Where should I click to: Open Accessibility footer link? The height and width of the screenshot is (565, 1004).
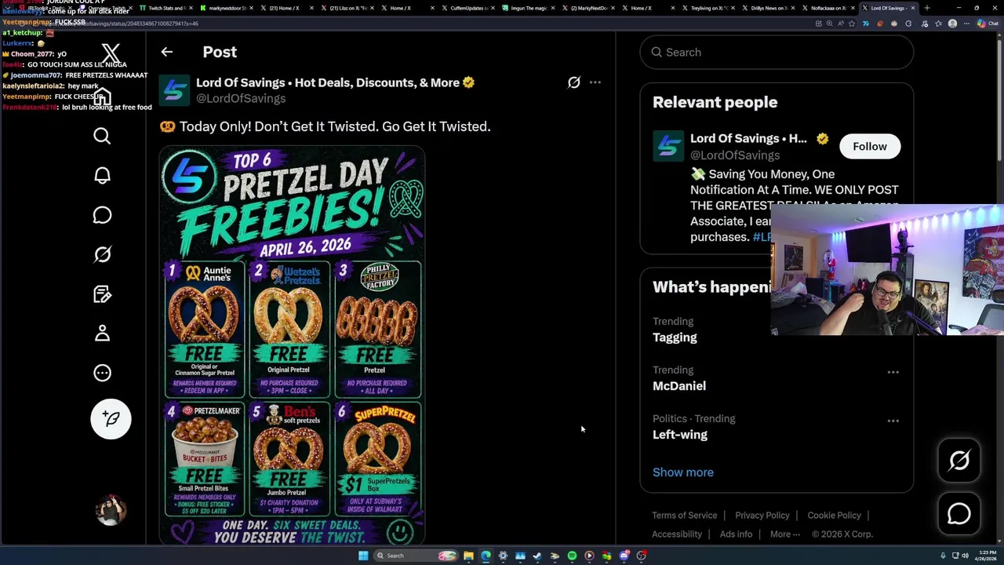tap(677, 534)
